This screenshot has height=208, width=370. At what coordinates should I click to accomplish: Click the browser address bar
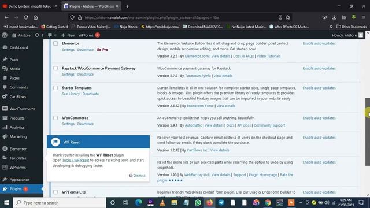tap(179, 17)
